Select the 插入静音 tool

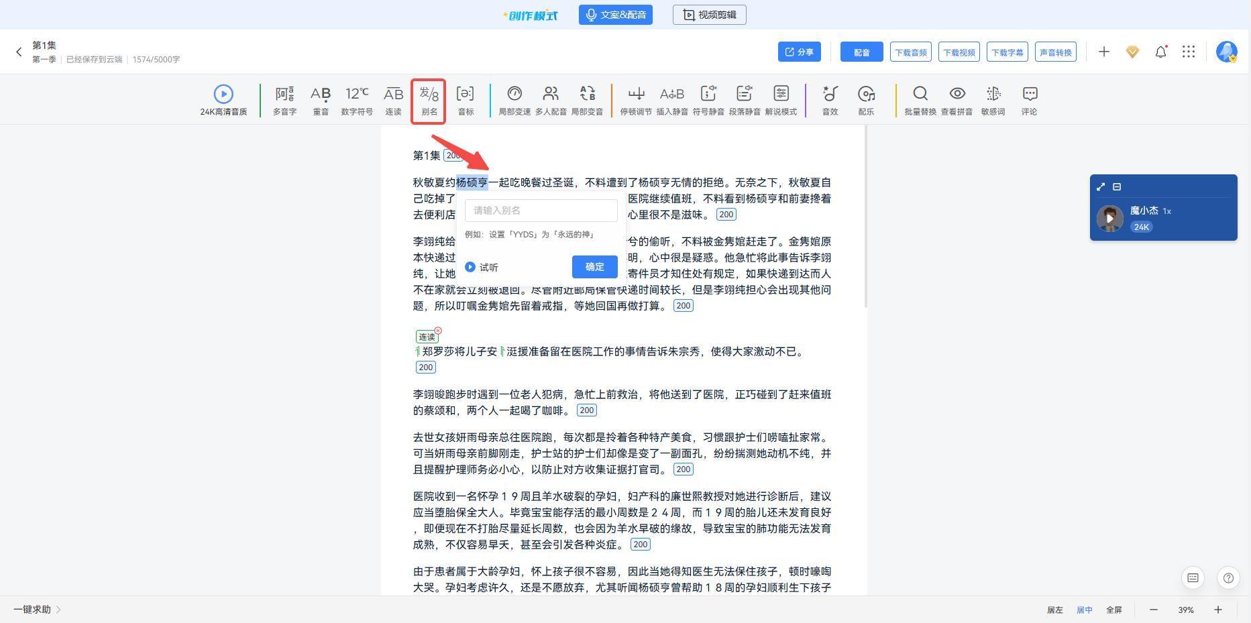coord(672,101)
